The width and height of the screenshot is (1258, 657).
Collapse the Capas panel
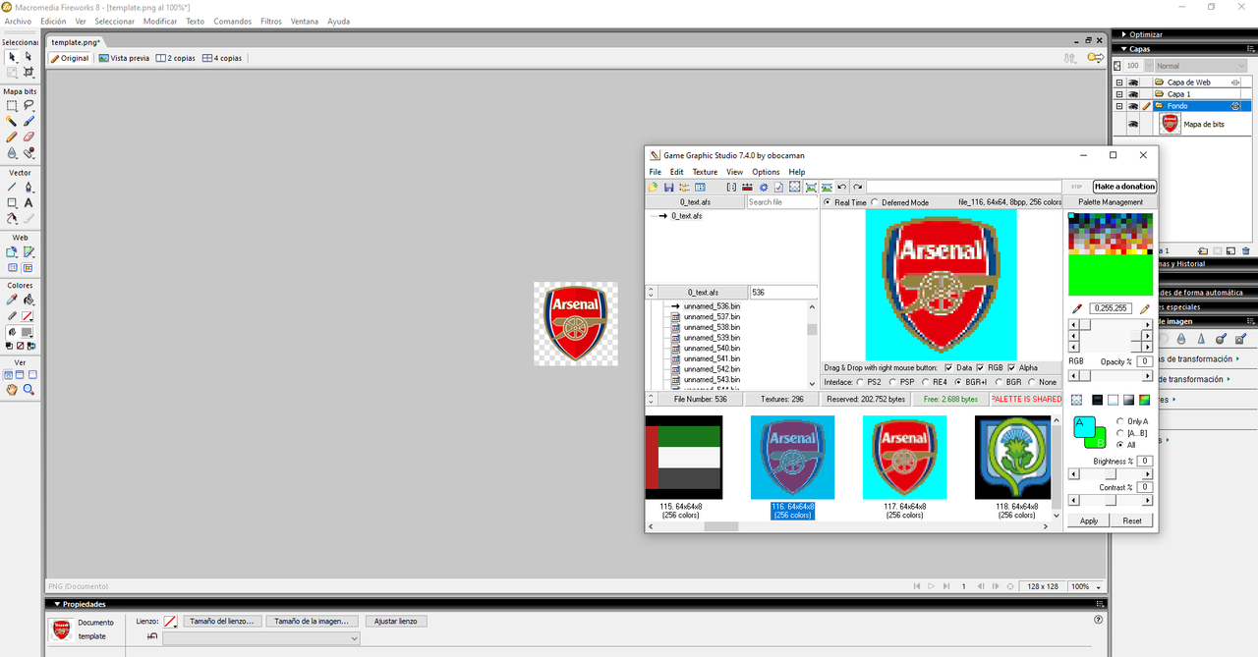click(1125, 48)
